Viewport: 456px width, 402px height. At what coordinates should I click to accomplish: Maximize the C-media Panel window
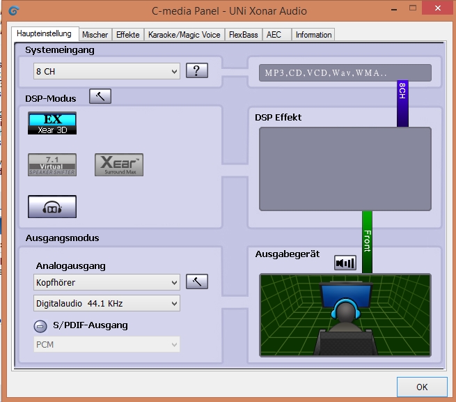[x=413, y=8]
